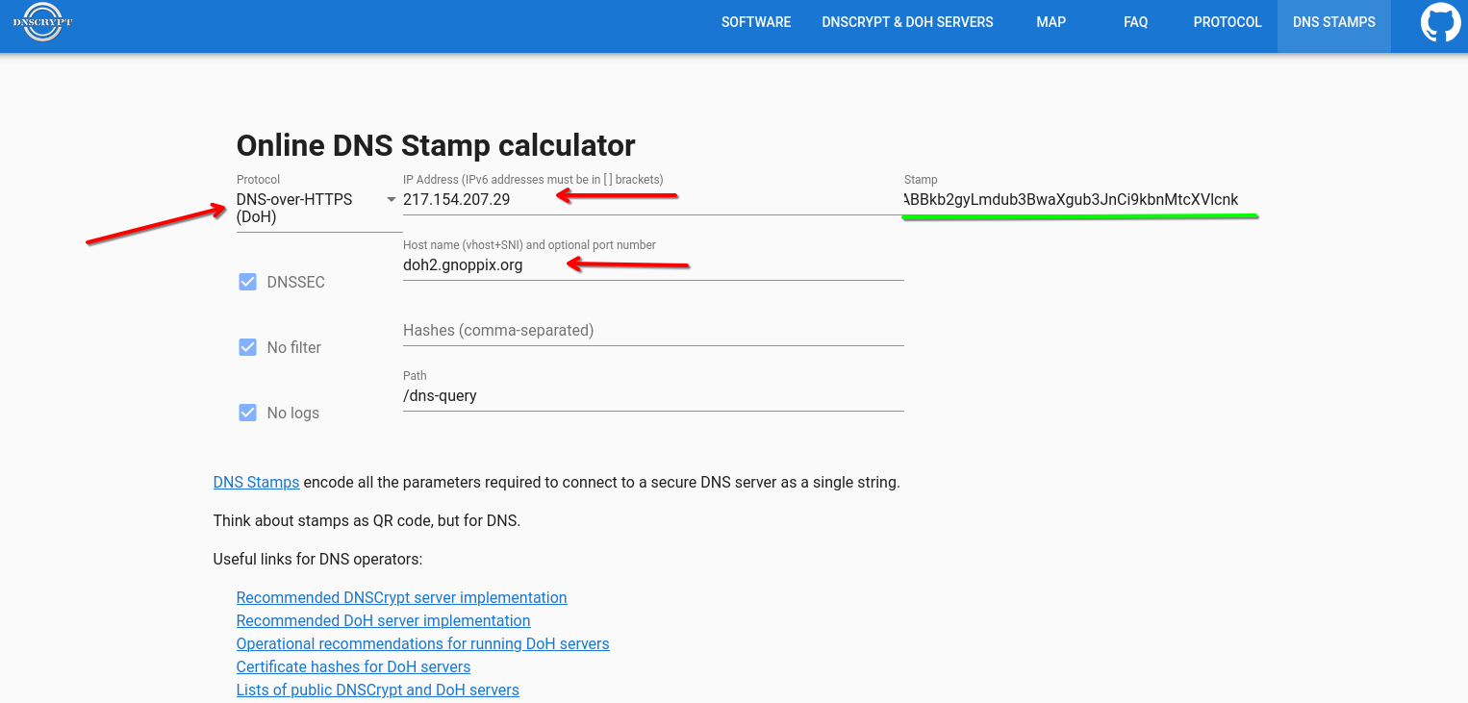
Task: Click the DNSCrypt logo icon
Action: coord(43,22)
